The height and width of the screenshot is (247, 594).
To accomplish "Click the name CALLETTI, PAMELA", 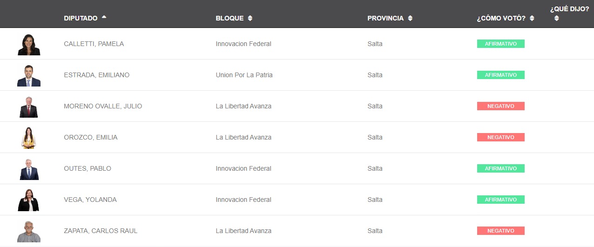I will [94, 44].
